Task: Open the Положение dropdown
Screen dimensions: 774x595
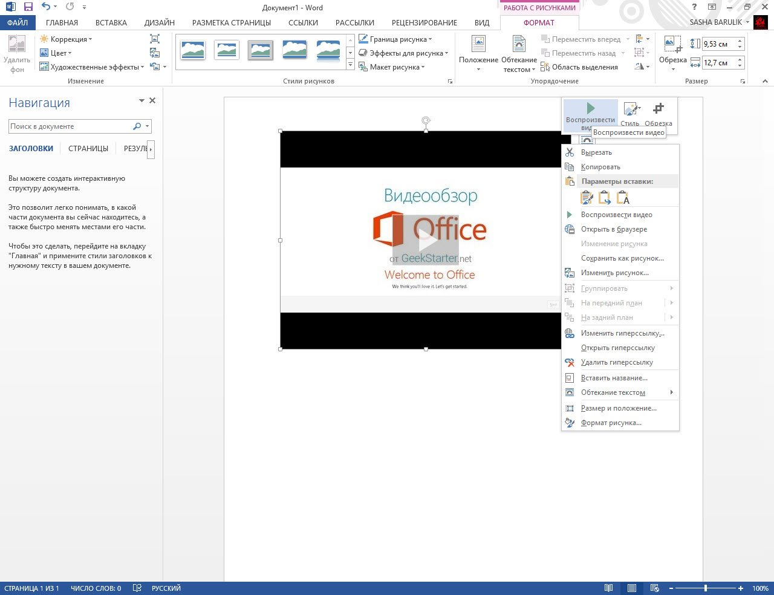Action: 478,54
